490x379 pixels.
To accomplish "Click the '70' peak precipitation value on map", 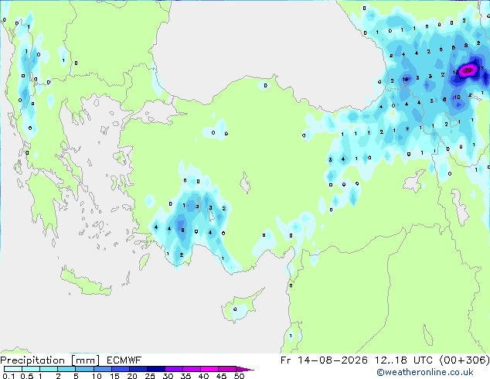I will [x=468, y=70].
